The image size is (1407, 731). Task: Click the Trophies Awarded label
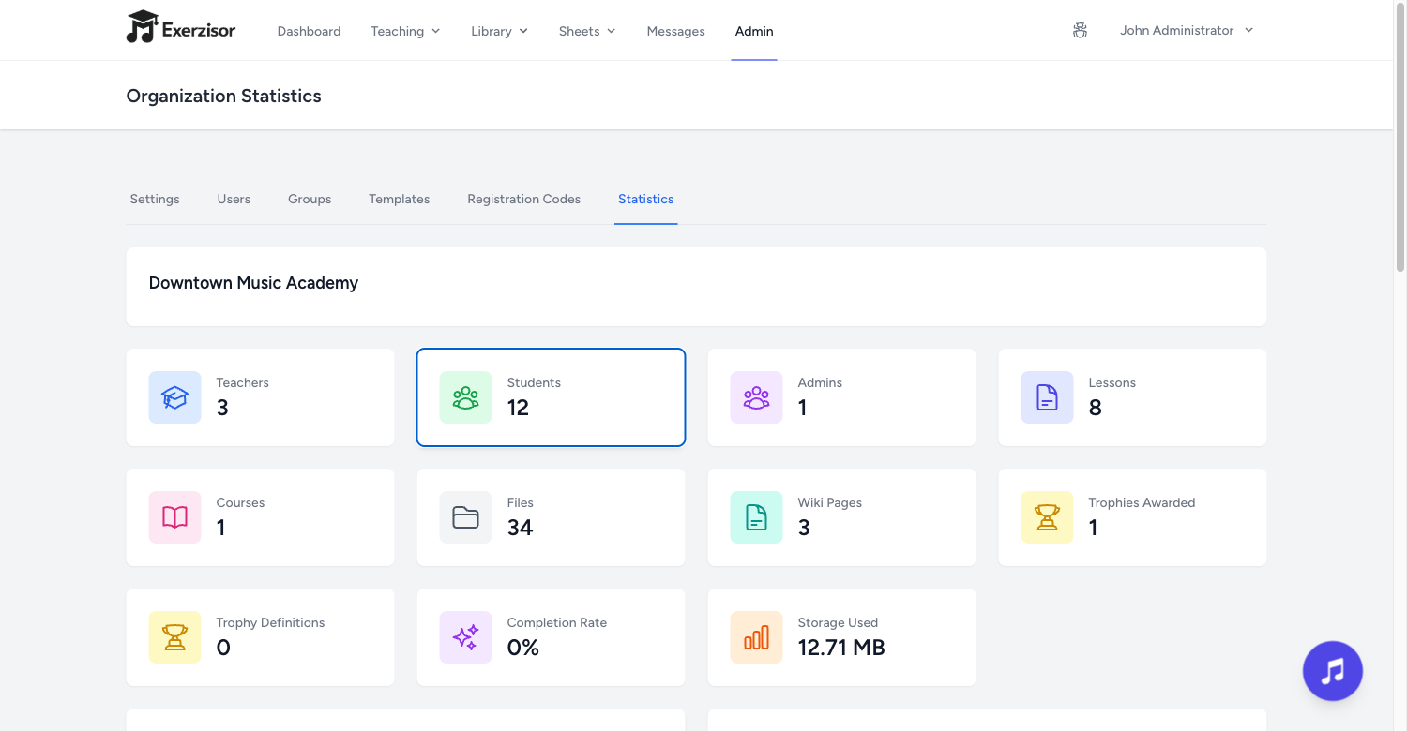[1142, 502]
